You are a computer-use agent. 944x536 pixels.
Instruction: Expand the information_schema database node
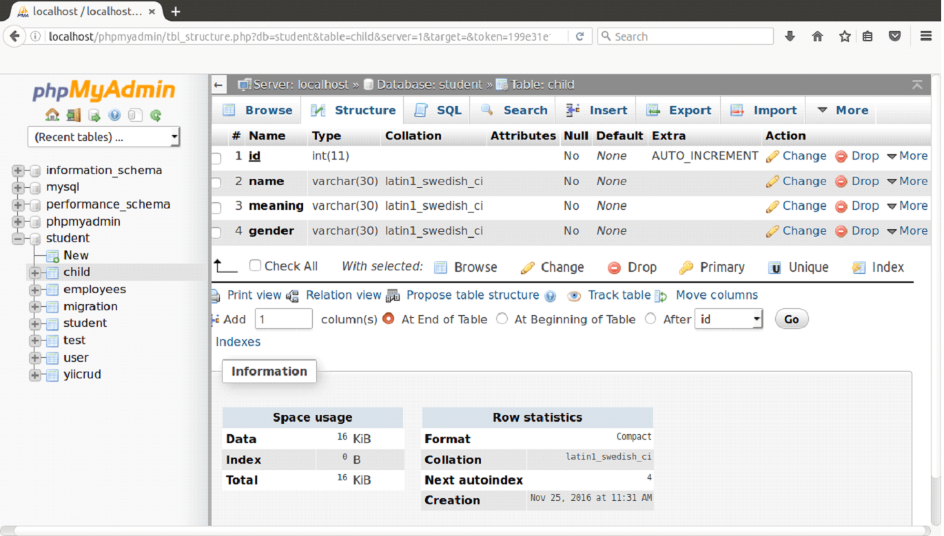point(18,170)
